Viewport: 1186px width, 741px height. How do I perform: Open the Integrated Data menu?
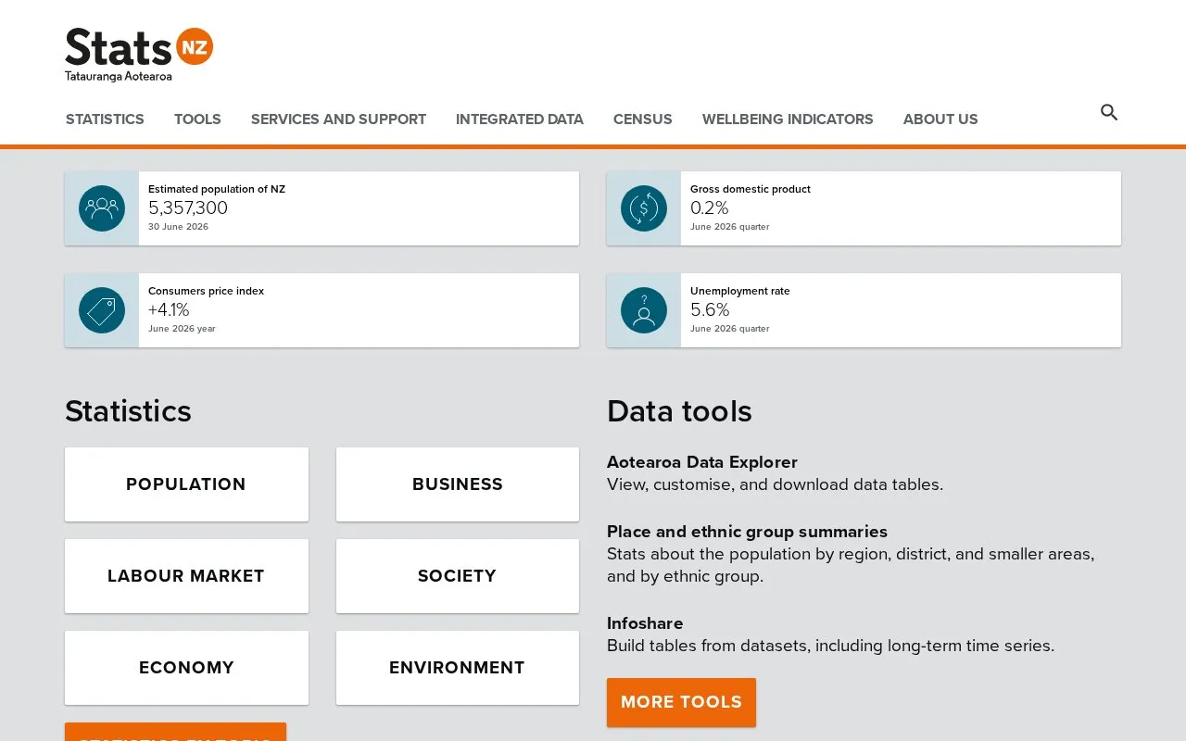pyautogui.click(x=520, y=119)
